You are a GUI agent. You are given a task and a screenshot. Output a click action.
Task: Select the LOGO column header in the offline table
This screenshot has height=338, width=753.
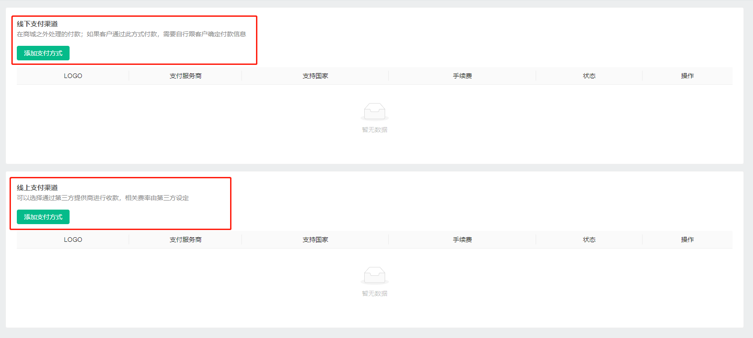73,76
